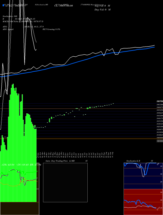Viewport: 163px width, 215px height.
Task: Click the blue legend square at top left
Action: point(3,5)
